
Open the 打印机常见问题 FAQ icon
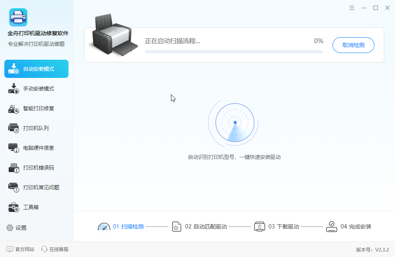(13, 187)
